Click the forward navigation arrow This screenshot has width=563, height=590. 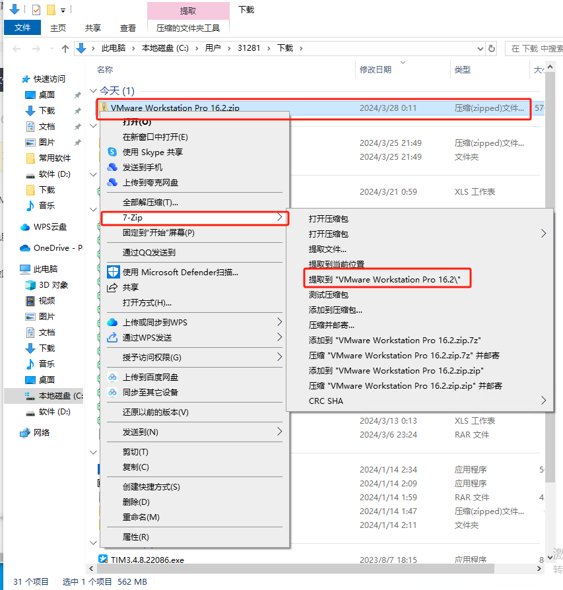pyautogui.click(x=36, y=49)
